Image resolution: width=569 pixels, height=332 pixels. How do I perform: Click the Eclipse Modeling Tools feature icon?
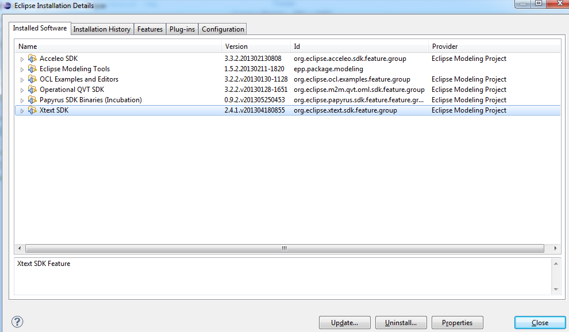tap(32, 69)
